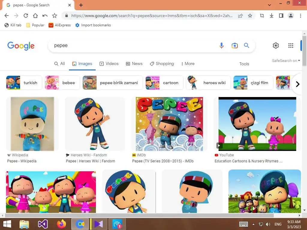Screen dimensions: 307x230
Task: Click the star icon beside the undo arrow
Action: click(x=55, y=16)
